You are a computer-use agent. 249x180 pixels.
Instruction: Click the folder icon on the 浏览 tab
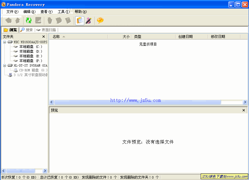click(x=6, y=30)
